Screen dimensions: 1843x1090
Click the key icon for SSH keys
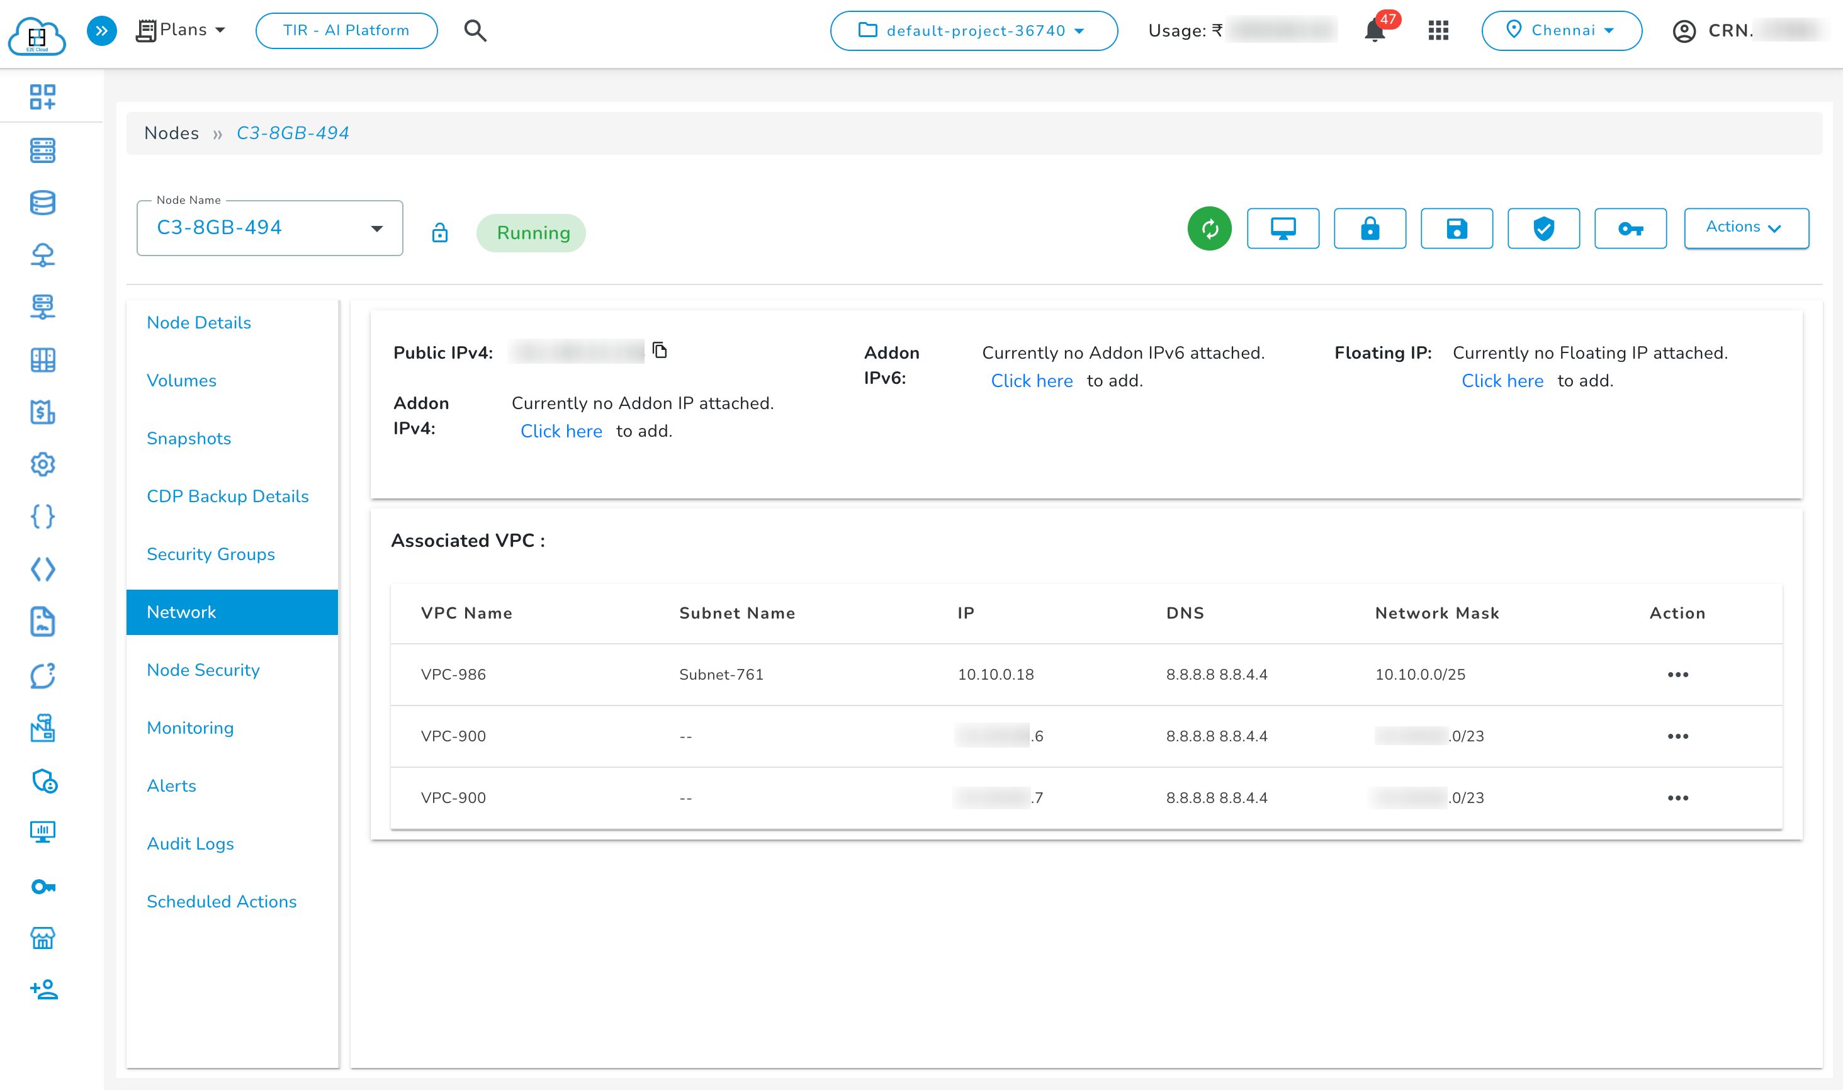[x=1630, y=228]
